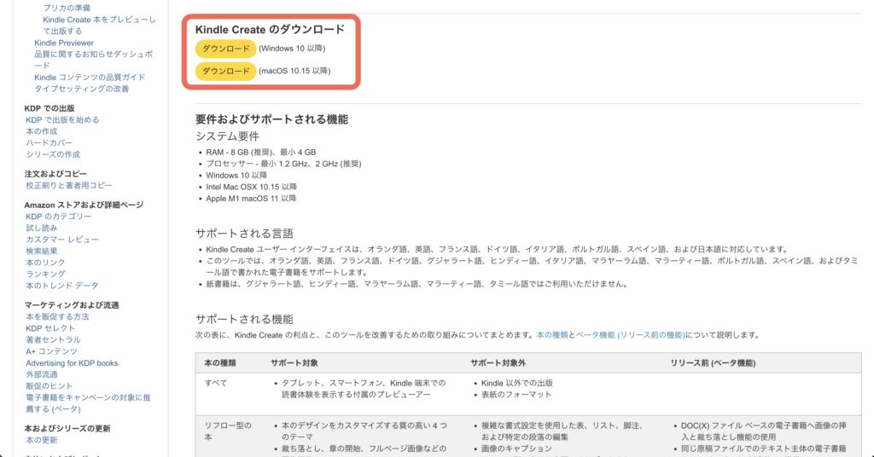
Task: Click サポート対象外 table column header
Action: tap(498, 363)
